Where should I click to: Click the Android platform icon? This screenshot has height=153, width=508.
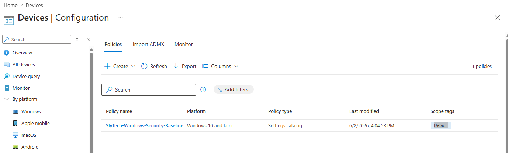tap(15, 147)
